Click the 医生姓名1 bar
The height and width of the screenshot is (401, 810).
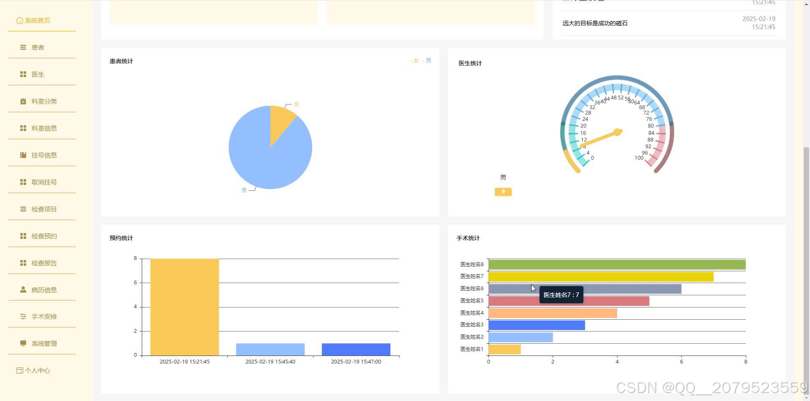tap(505, 349)
